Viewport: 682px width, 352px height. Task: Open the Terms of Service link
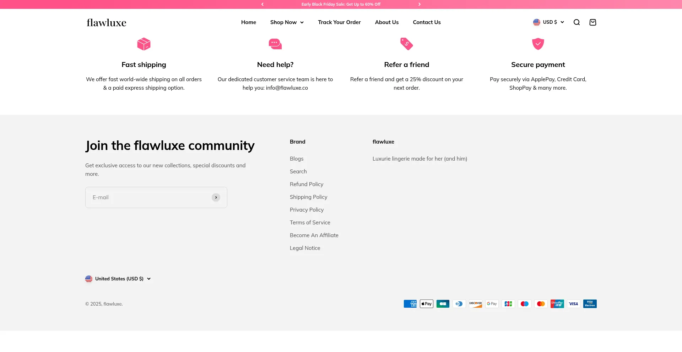click(310, 223)
